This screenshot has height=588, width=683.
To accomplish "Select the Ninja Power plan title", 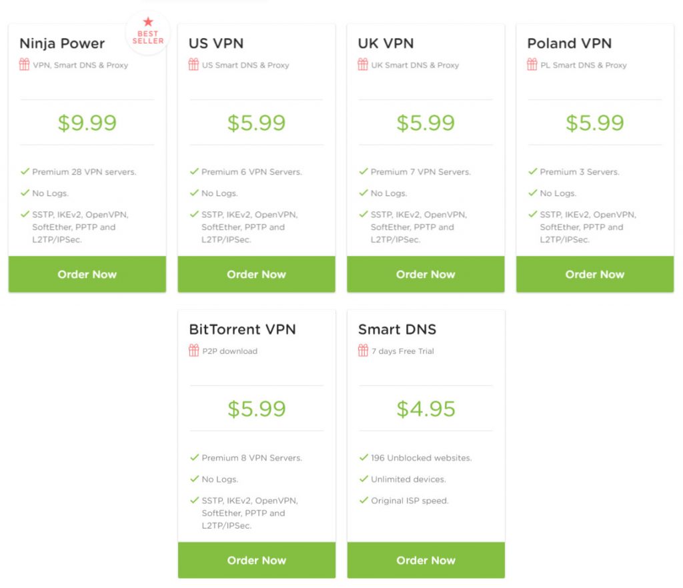I will pos(62,43).
